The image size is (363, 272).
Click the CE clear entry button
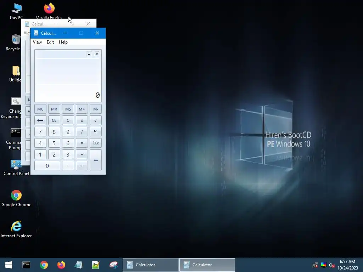point(54,120)
